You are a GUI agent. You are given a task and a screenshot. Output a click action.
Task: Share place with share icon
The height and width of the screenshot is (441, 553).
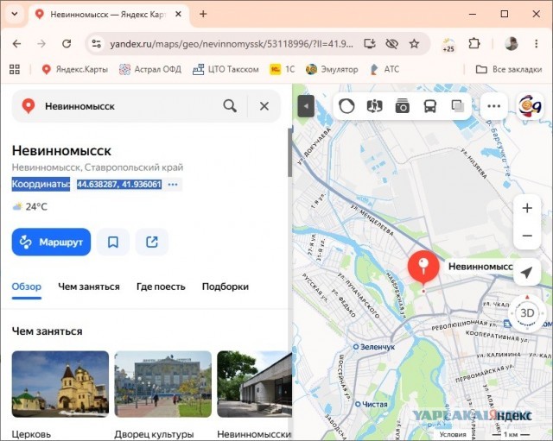point(152,242)
